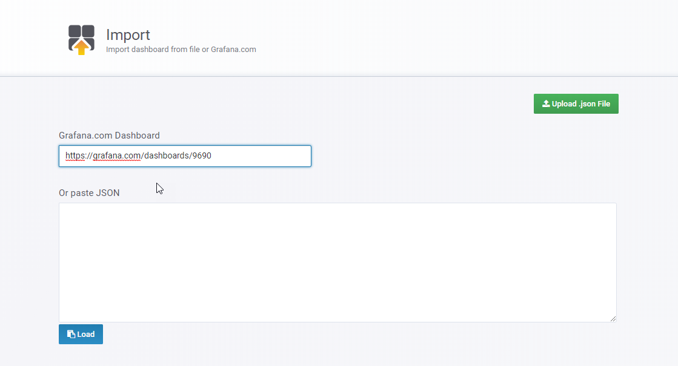Click the dashboard ID 9690 in the field
The height and width of the screenshot is (366, 678).
pyautogui.click(x=202, y=155)
